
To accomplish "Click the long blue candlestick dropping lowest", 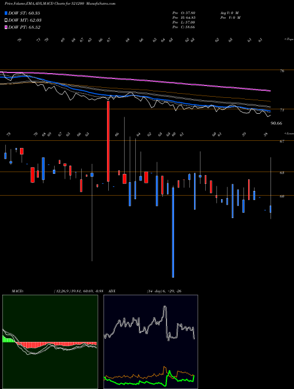I will point(173,232).
